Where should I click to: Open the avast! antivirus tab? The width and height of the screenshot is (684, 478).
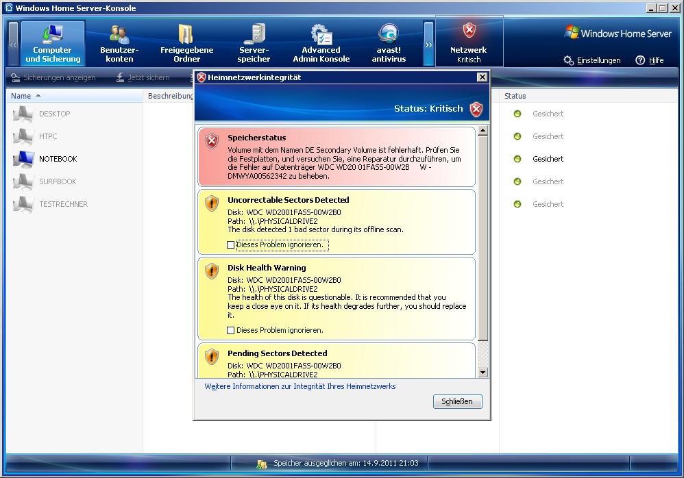389,42
